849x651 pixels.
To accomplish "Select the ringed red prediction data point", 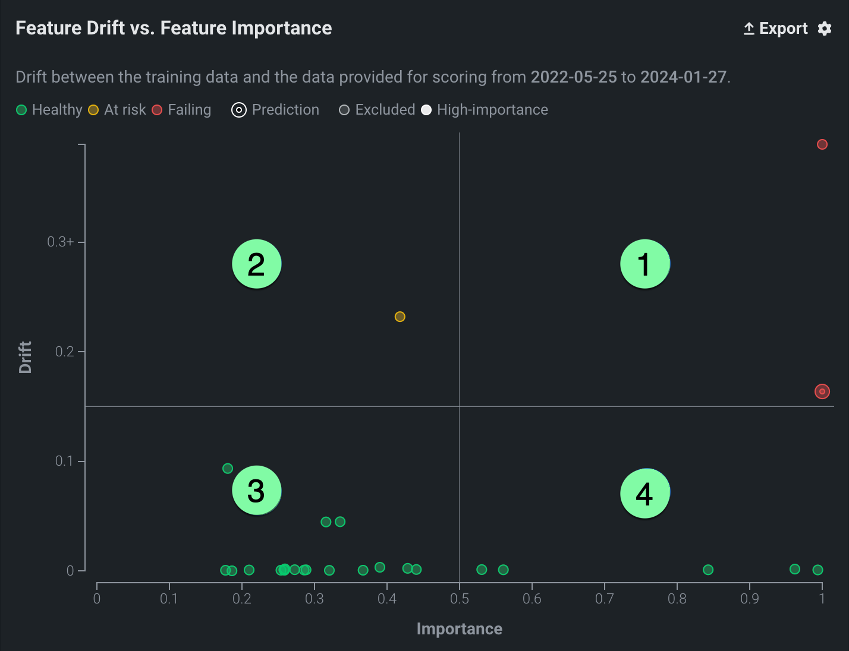I will pos(822,391).
